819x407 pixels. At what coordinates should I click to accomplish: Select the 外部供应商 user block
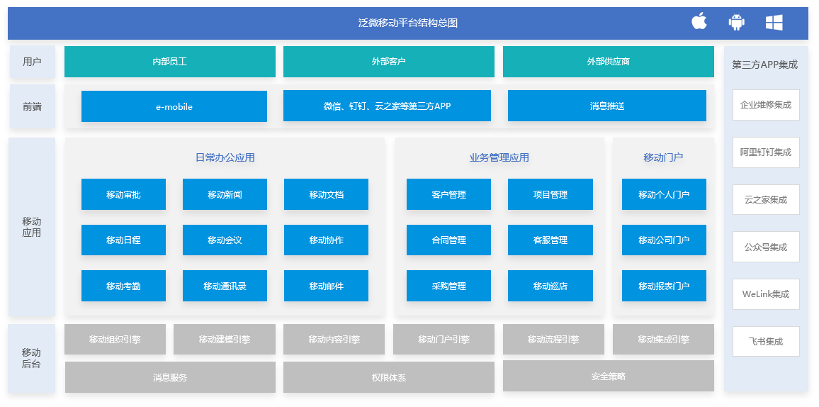click(609, 62)
